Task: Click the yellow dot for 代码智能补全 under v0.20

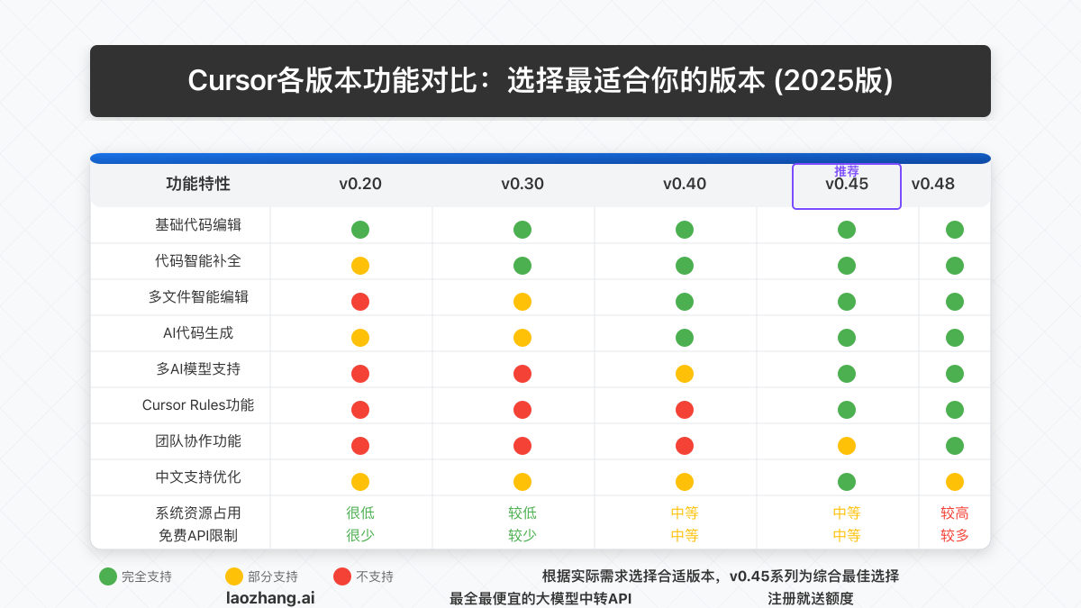Action: point(360,266)
